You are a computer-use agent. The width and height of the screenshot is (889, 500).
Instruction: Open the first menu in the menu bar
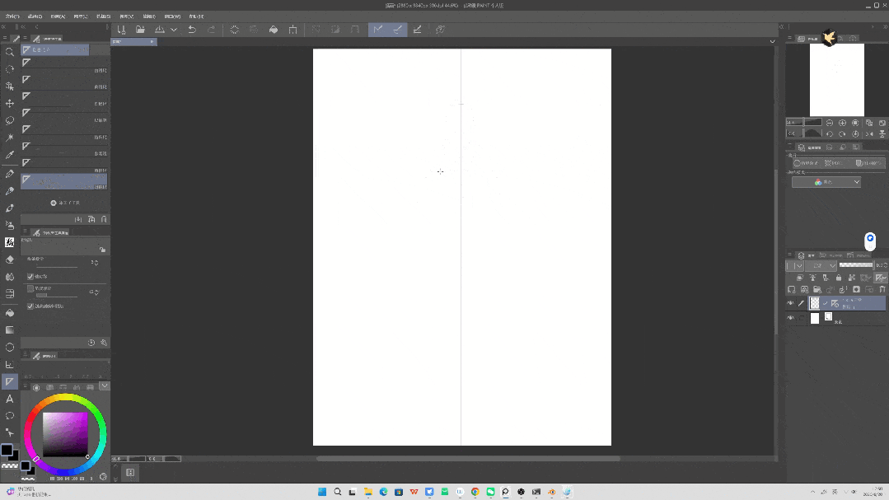(12, 16)
